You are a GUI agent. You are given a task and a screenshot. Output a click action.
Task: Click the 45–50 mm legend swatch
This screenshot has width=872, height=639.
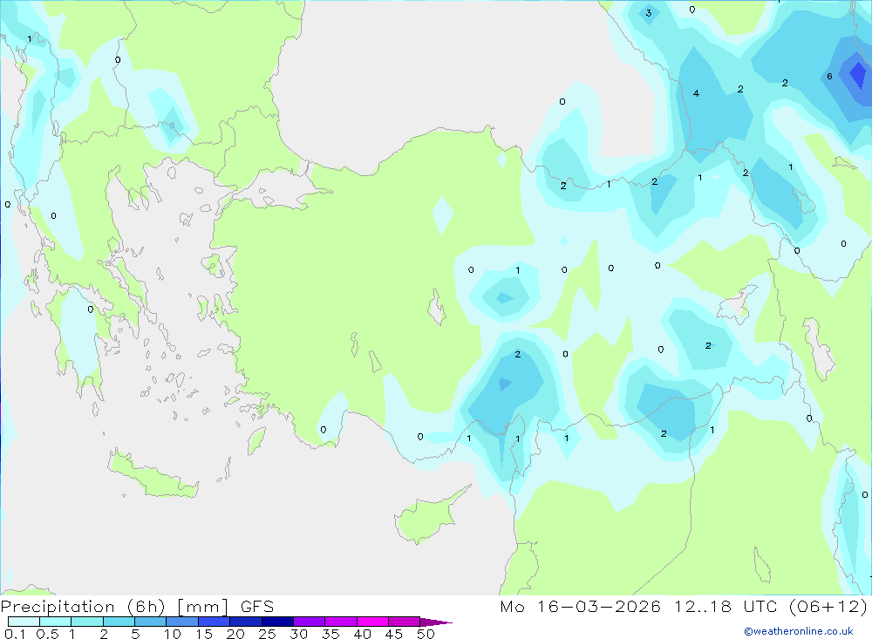[x=404, y=622]
